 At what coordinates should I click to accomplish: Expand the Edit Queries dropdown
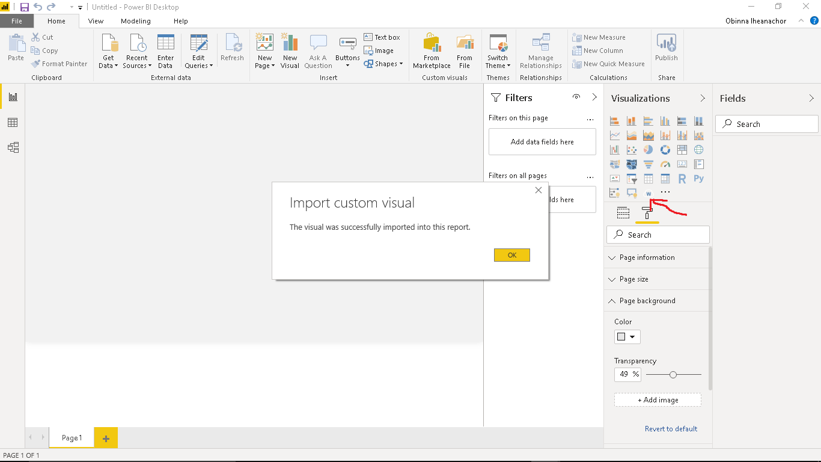pos(198,52)
